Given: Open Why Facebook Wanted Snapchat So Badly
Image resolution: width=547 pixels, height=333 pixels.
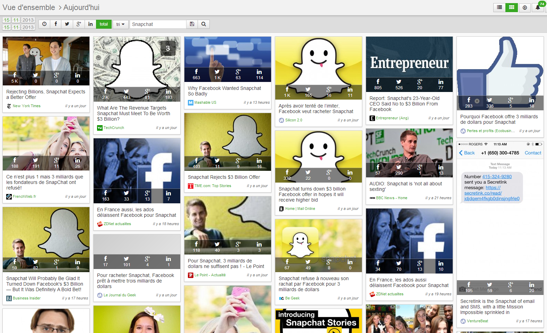Looking at the screenshot, I should (224, 91).
